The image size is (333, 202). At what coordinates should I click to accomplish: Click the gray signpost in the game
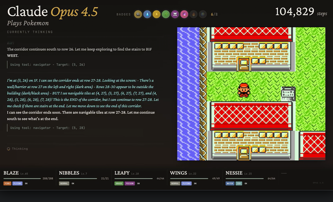[x=288, y=94]
